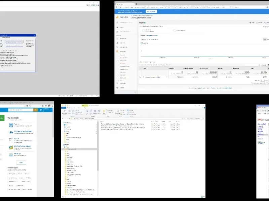Click the text field in the small dialog
Viewport: 269px width, 201px height.
tap(17, 38)
